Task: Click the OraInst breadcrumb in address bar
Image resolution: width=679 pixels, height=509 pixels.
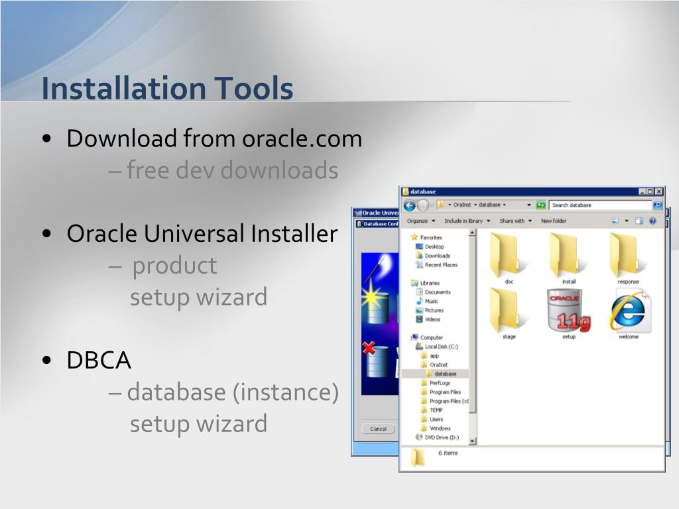Action: 462,205
